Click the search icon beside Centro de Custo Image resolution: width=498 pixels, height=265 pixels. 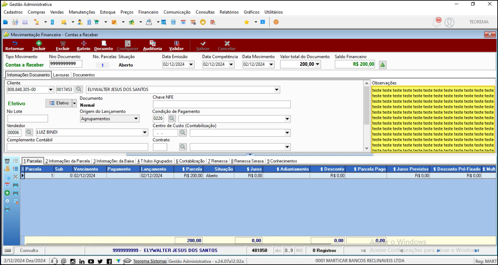(x=183, y=132)
